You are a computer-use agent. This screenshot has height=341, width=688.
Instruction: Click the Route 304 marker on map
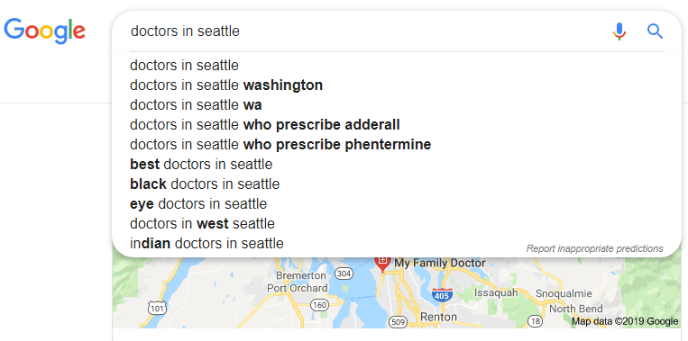pos(344,274)
